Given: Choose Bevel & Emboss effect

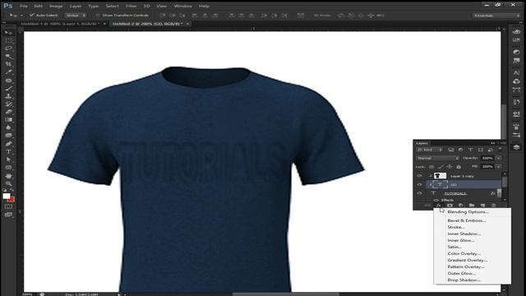Looking at the screenshot, I should (x=467, y=220).
